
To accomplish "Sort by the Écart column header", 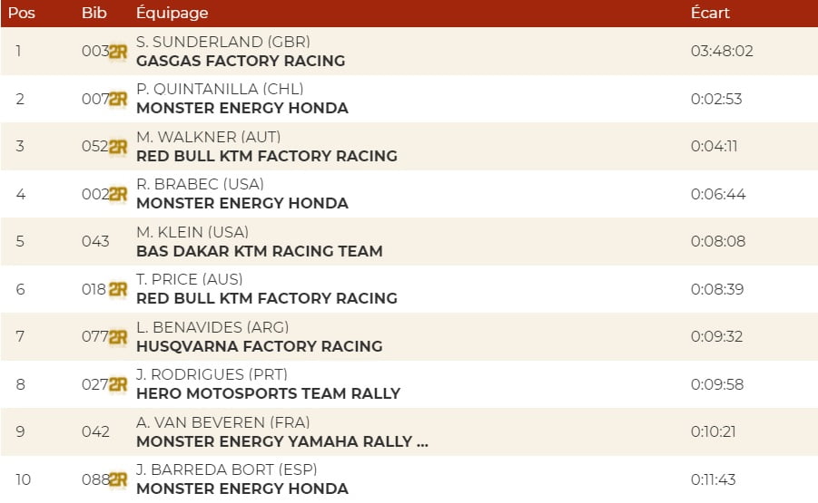I will tap(710, 13).
